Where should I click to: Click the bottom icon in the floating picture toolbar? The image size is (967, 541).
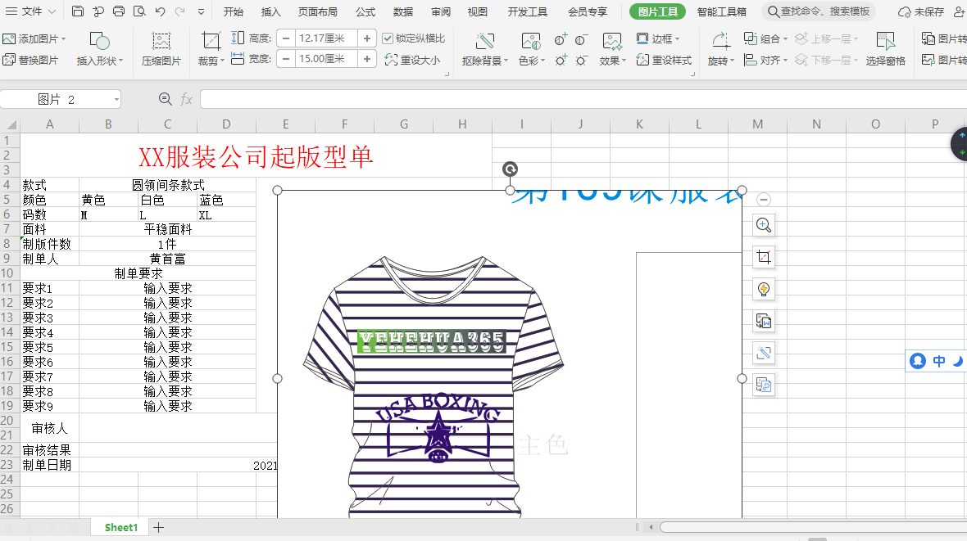point(764,385)
